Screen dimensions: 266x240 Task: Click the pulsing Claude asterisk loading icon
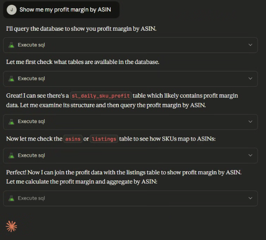[11, 226]
